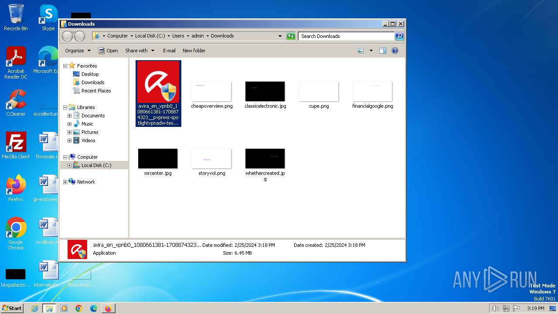Expand the Network tree node
This screenshot has width=558, height=314.
65,182
